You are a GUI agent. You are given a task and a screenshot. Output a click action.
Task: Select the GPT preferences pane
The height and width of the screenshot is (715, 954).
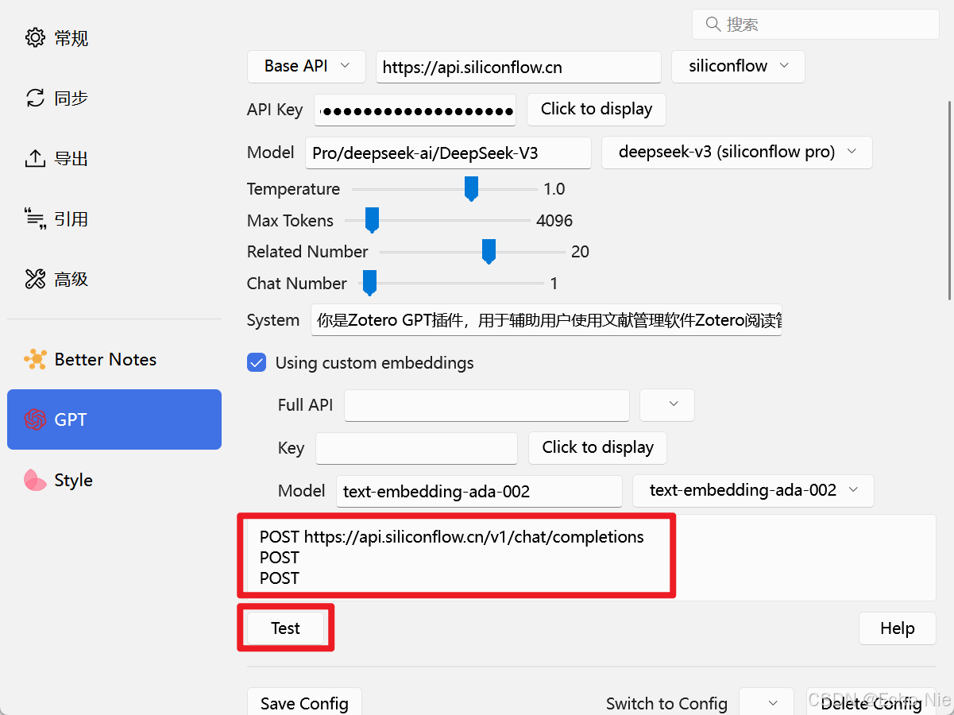click(x=114, y=419)
